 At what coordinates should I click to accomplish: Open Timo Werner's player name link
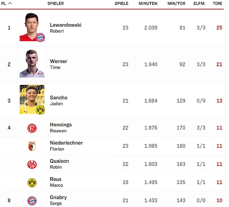pos(59,64)
